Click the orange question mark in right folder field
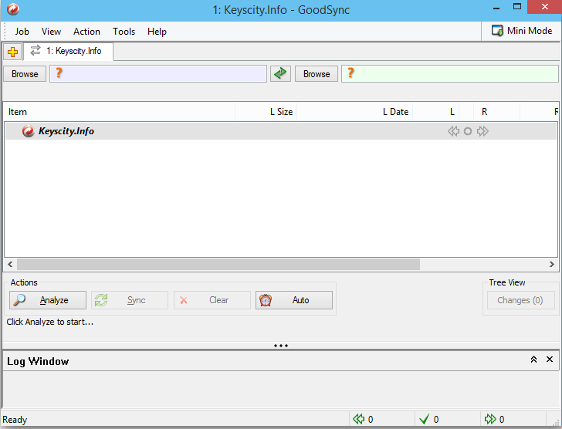562x429 pixels. coord(351,73)
